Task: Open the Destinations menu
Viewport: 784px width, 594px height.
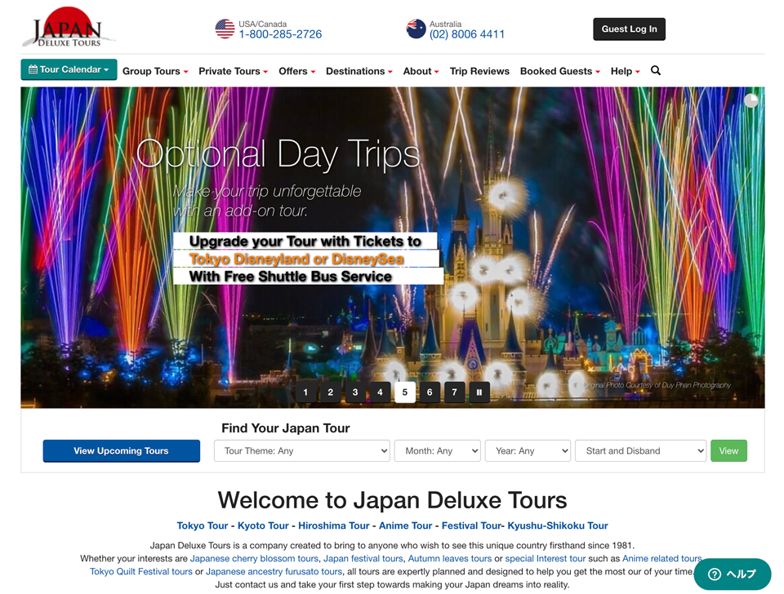Action: (359, 71)
